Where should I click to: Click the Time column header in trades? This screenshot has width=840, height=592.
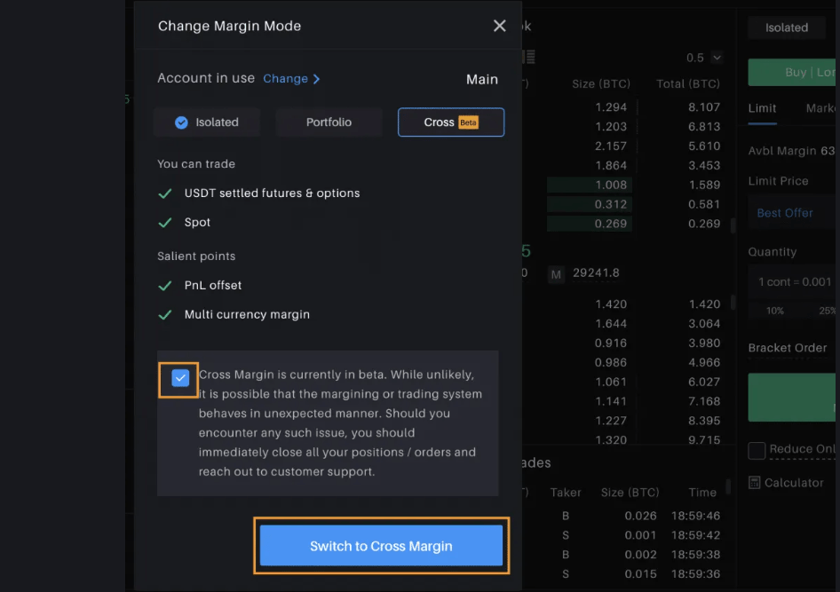click(701, 493)
